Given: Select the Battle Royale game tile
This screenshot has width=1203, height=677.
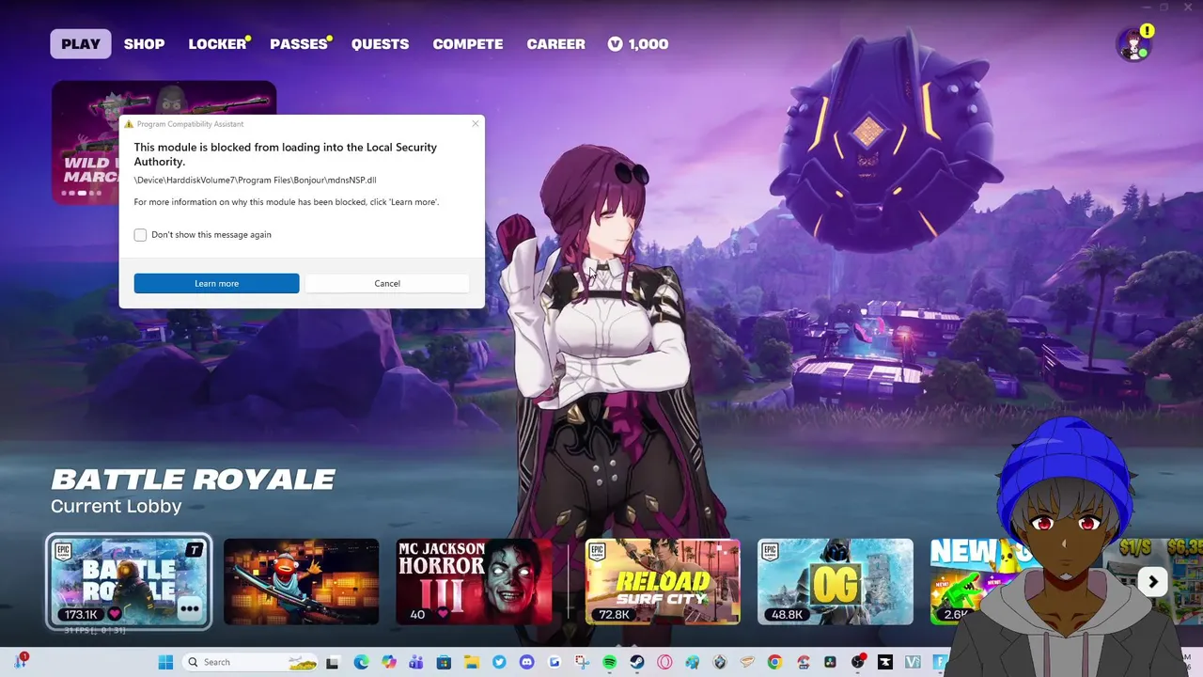Looking at the screenshot, I should (x=129, y=581).
